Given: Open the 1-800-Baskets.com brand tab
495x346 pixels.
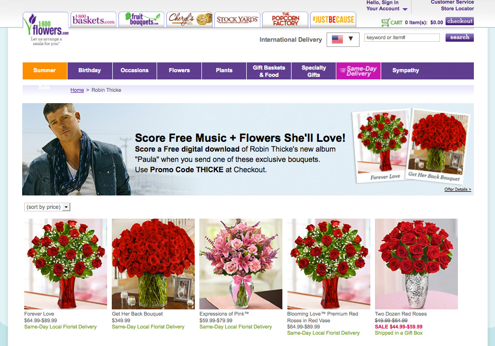Looking at the screenshot, I should (93, 20).
